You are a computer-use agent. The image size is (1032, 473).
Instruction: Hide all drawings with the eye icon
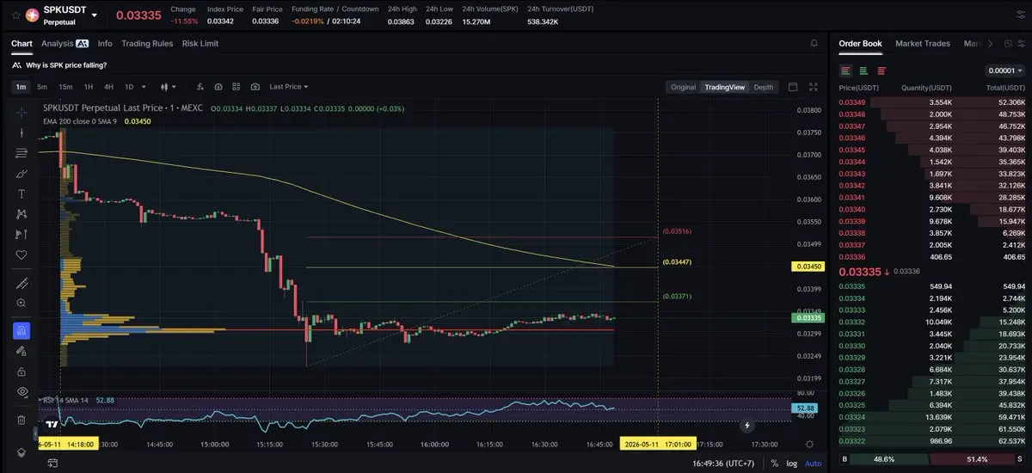[x=21, y=392]
